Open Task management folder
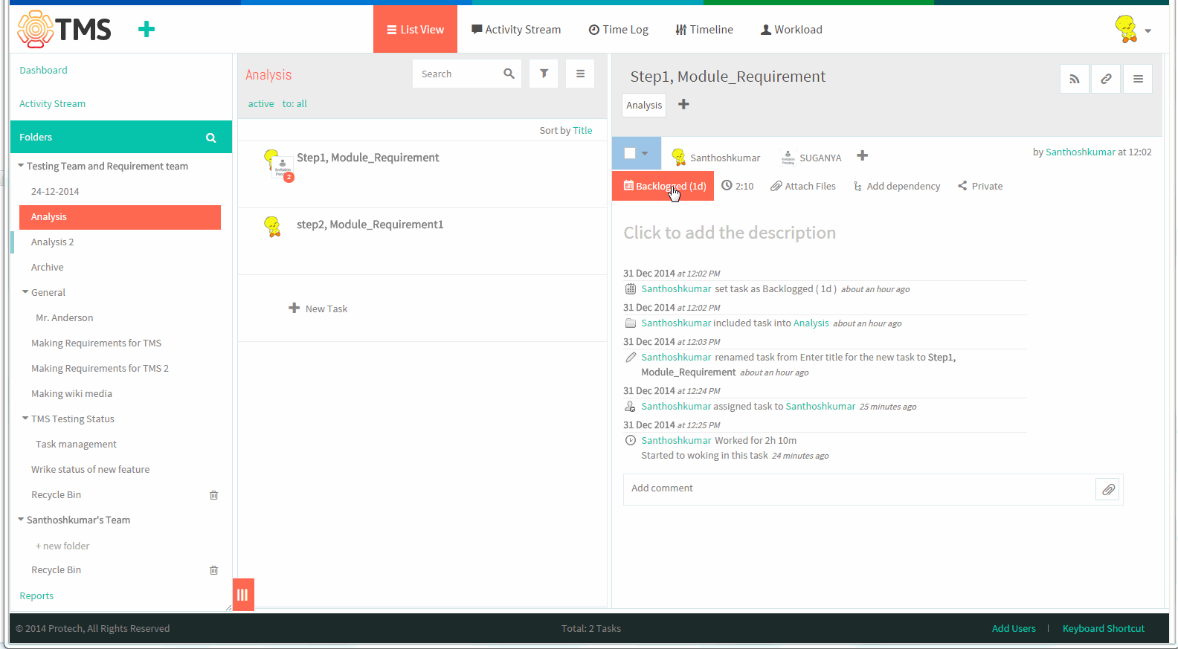The height and width of the screenshot is (649, 1178). (76, 445)
